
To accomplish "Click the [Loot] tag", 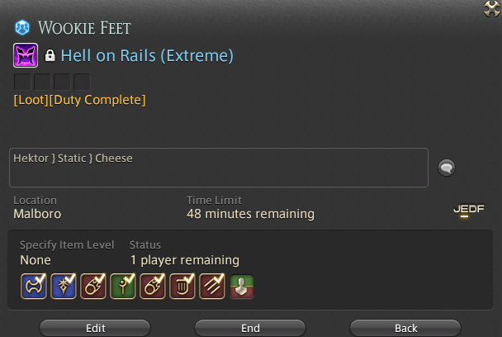I will (31, 100).
